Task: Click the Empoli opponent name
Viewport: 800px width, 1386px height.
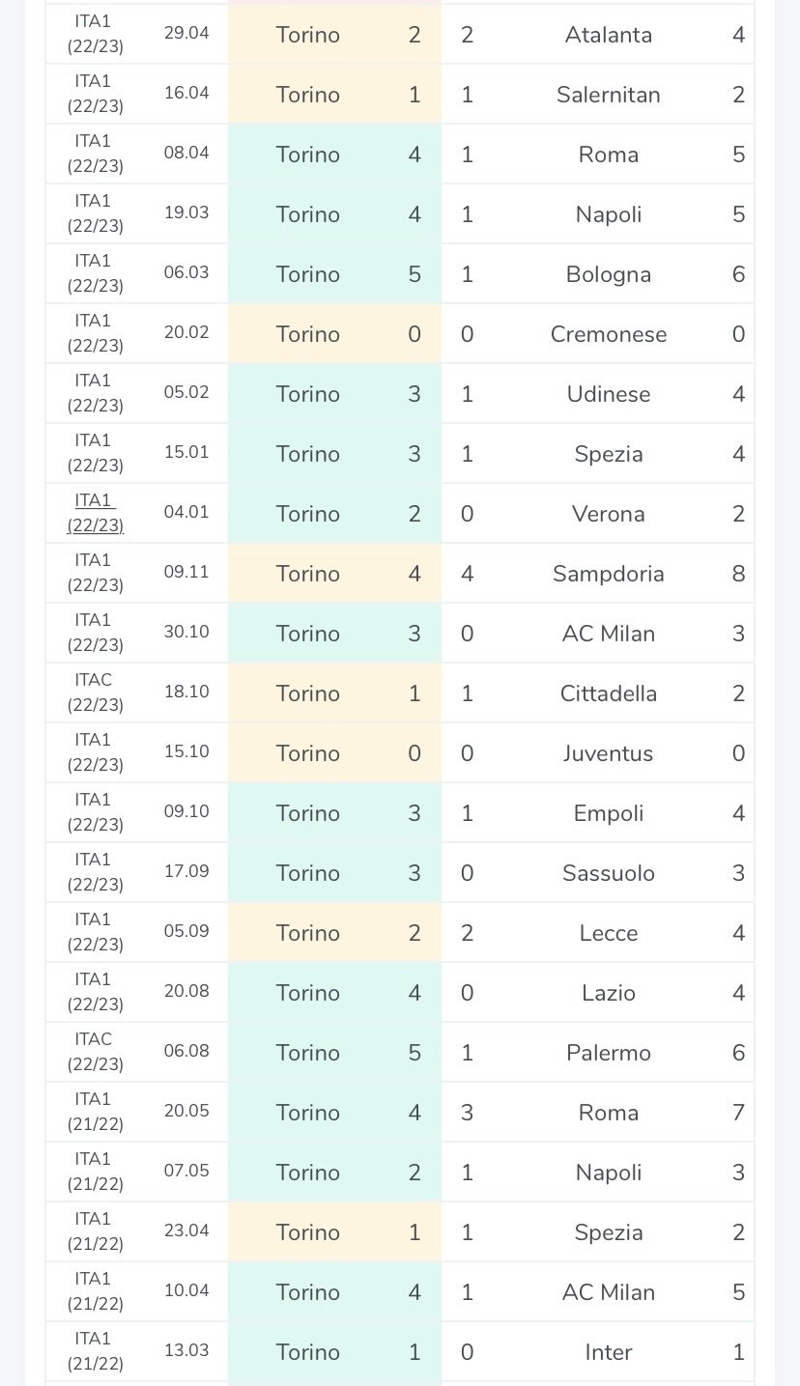Action: pyautogui.click(x=609, y=813)
